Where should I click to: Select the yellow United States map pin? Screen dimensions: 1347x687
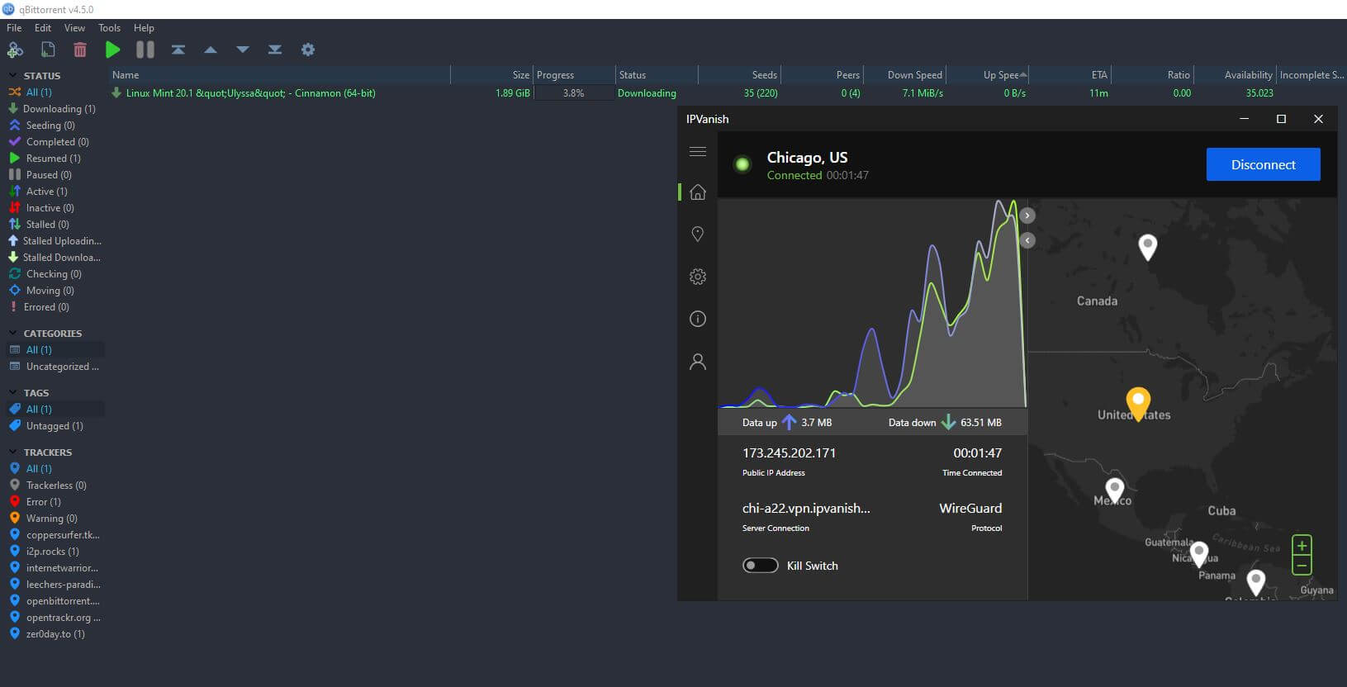pos(1138,403)
